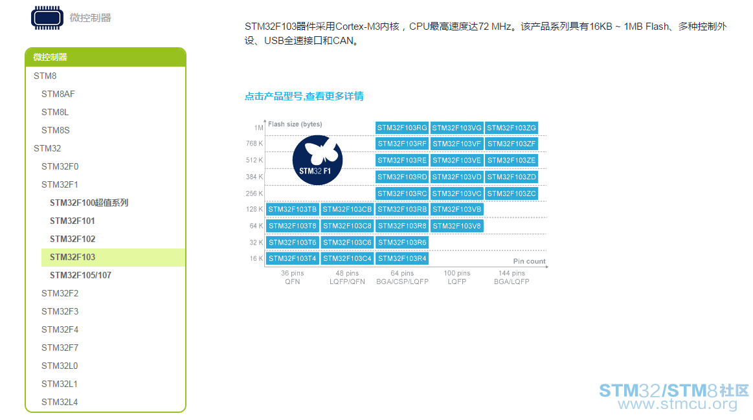Open STM32F7 in the sidebar
Screen dimensions: 753x420
pyautogui.click(x=60, y=348)
